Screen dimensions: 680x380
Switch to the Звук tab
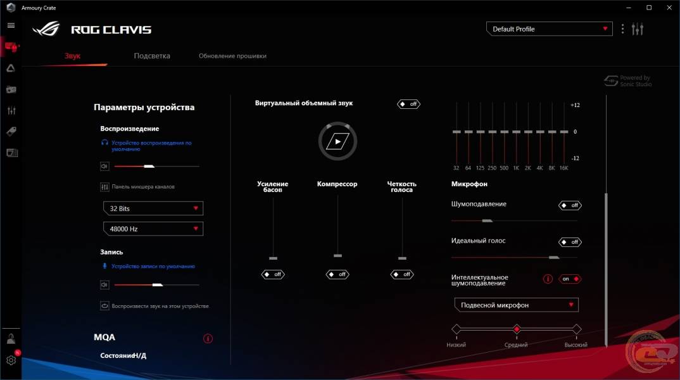72,56
